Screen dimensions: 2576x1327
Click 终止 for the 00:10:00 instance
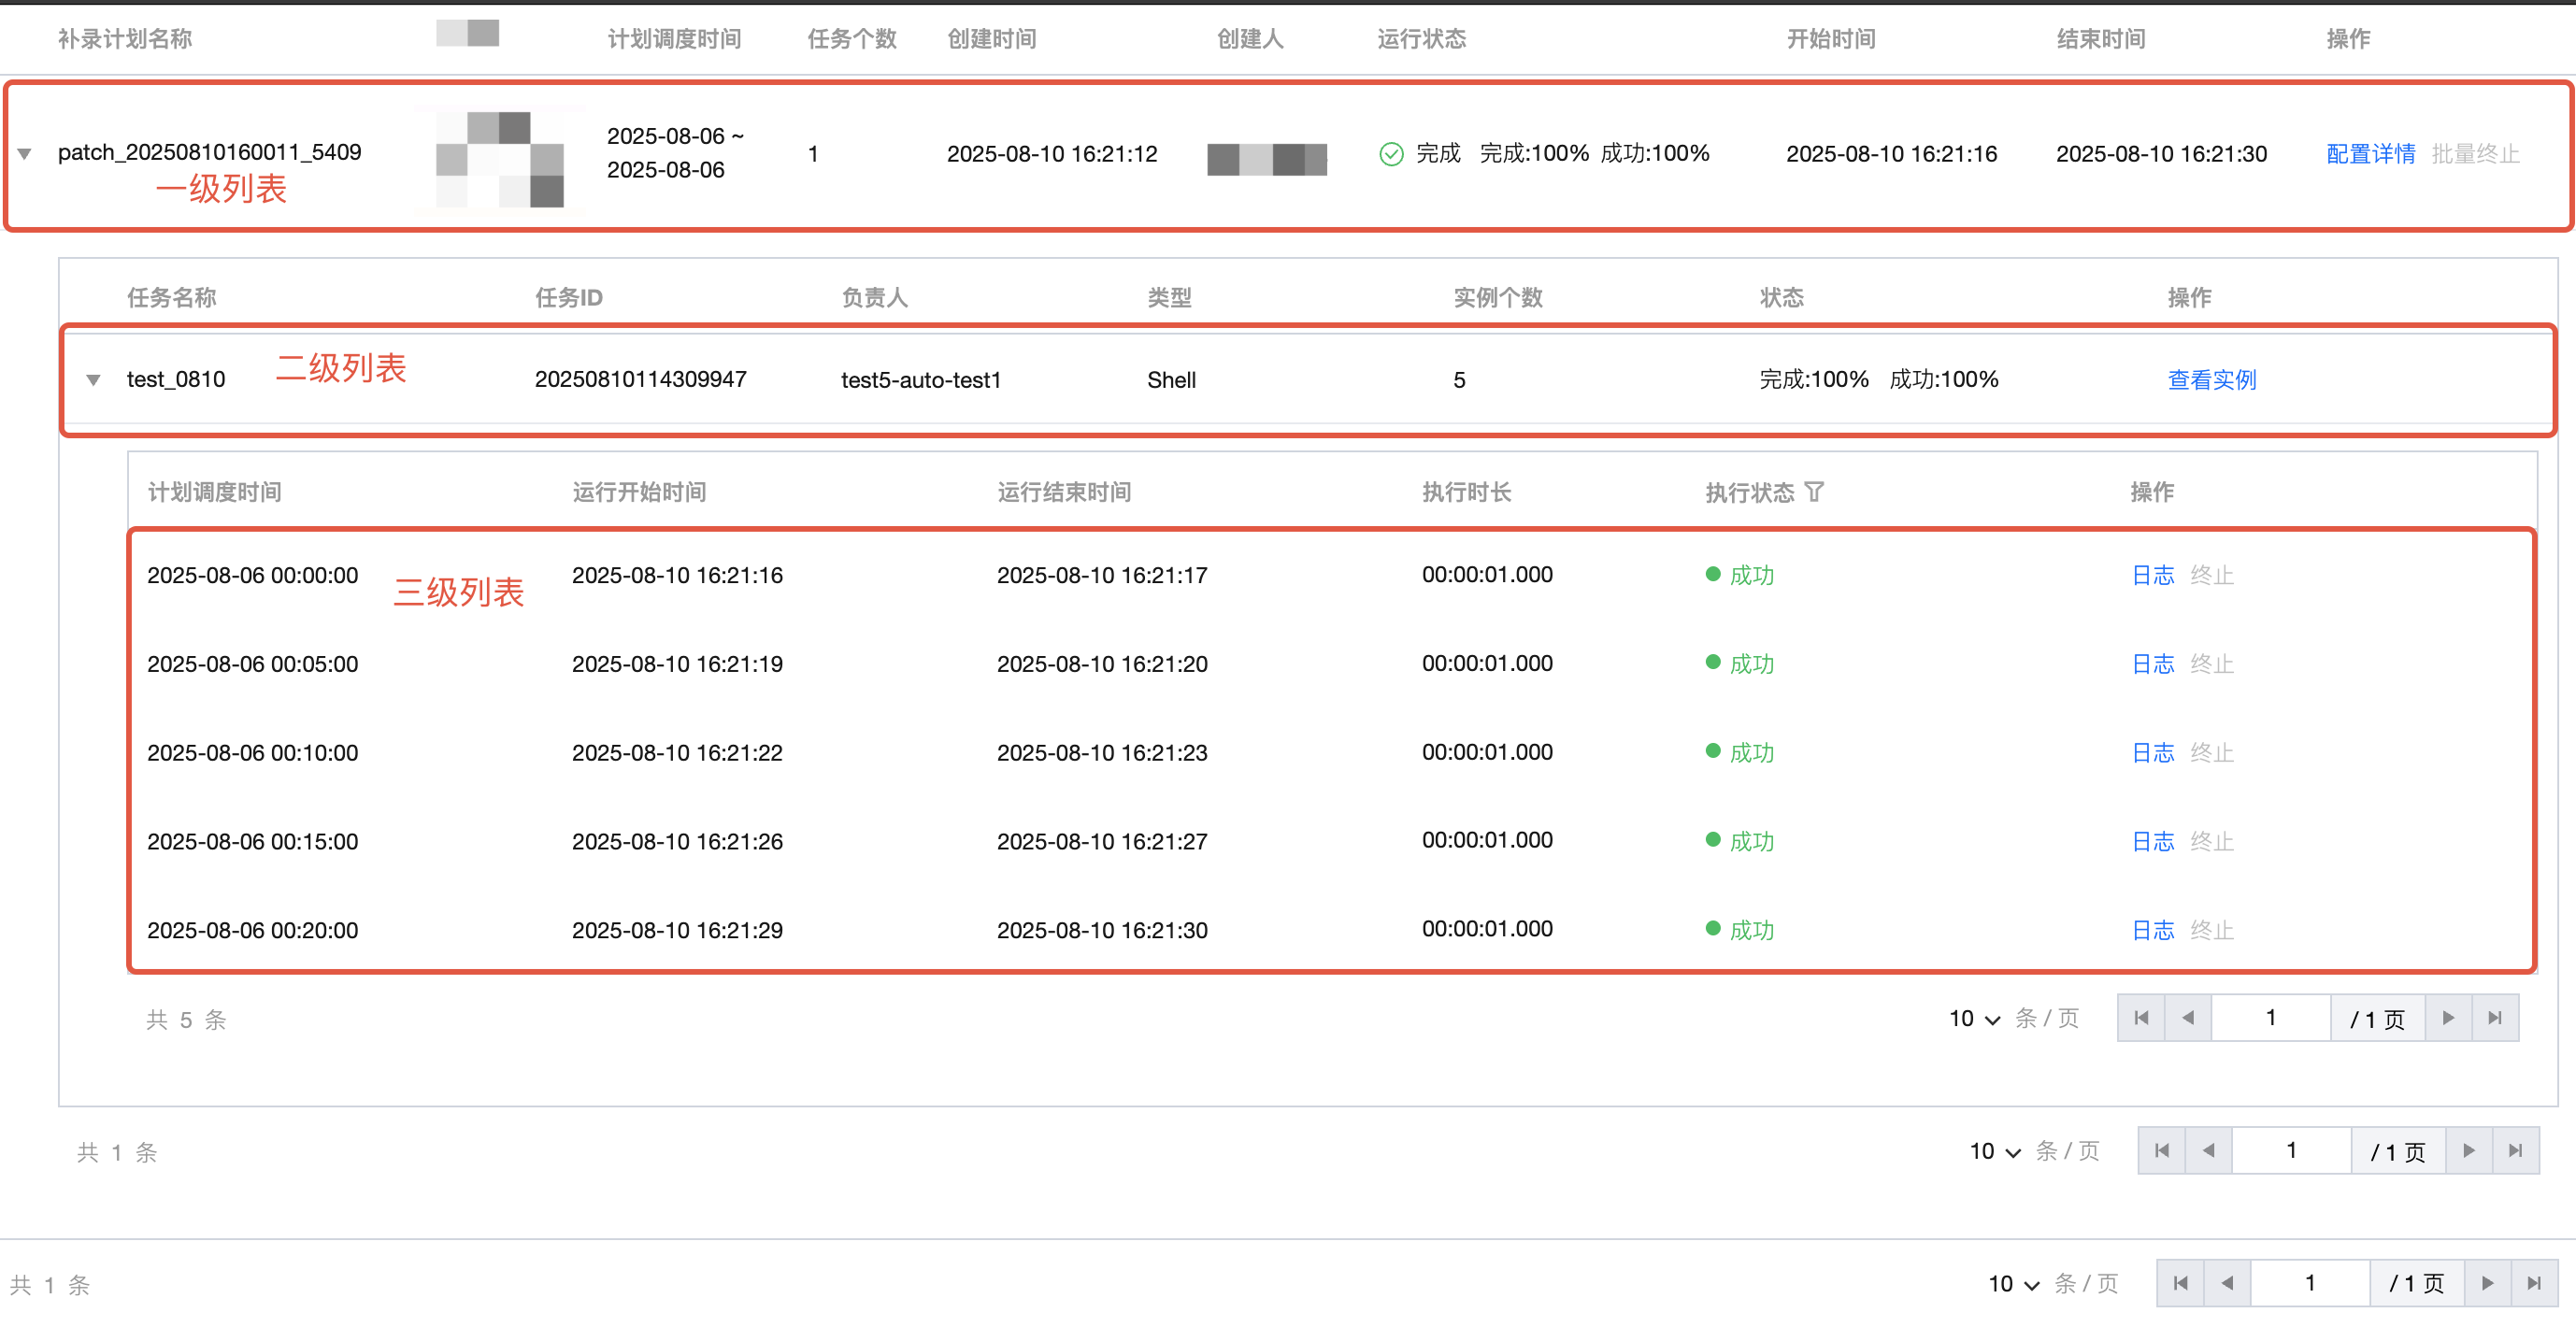(2211, 753)
